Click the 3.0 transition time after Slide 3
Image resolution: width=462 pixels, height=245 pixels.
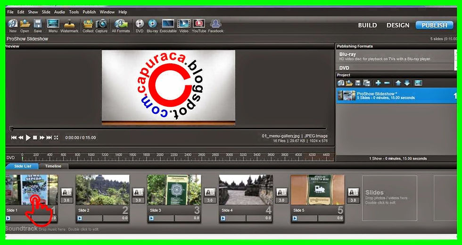210,200
